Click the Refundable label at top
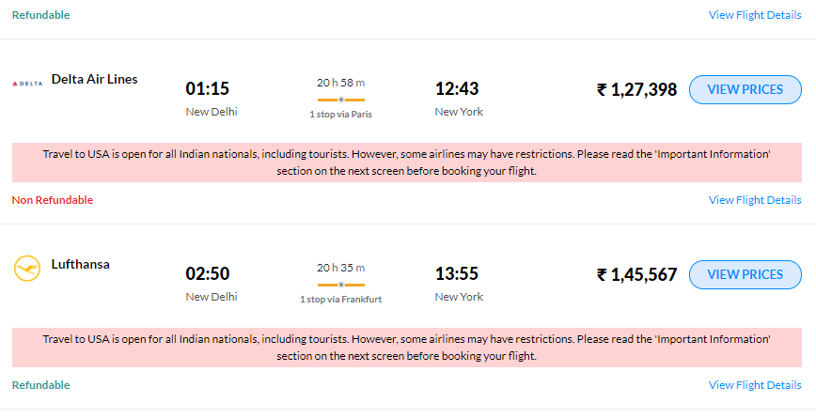Viewport: 816px width, 418px height. (40, 15)
